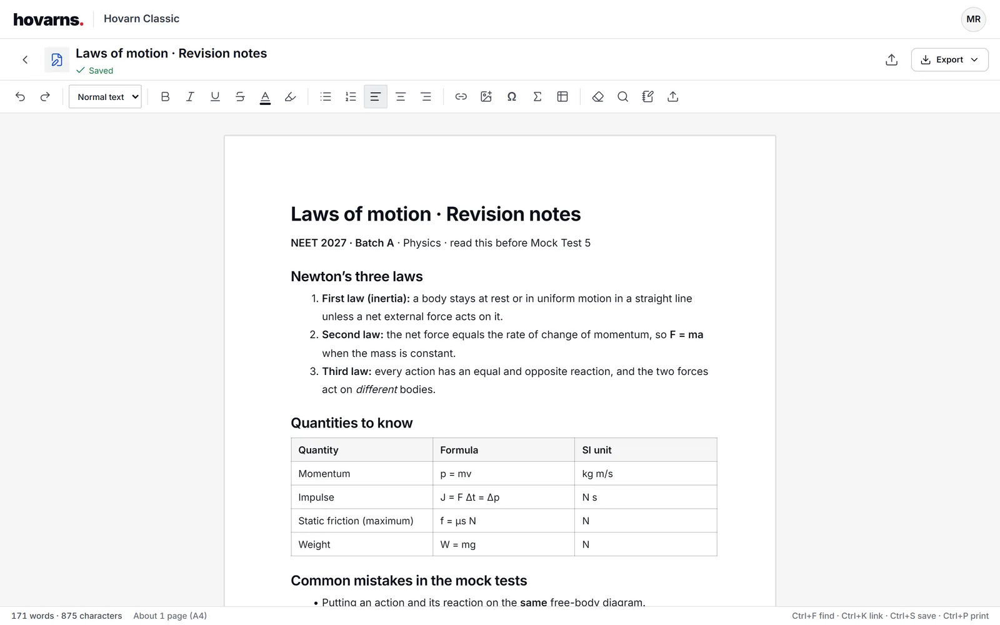Click the document title in header
1000x625 pixels.
171,53
